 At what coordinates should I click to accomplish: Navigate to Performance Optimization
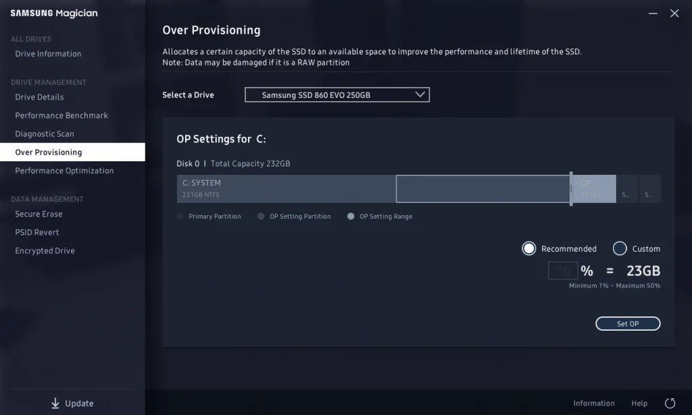tap(64, 171)
